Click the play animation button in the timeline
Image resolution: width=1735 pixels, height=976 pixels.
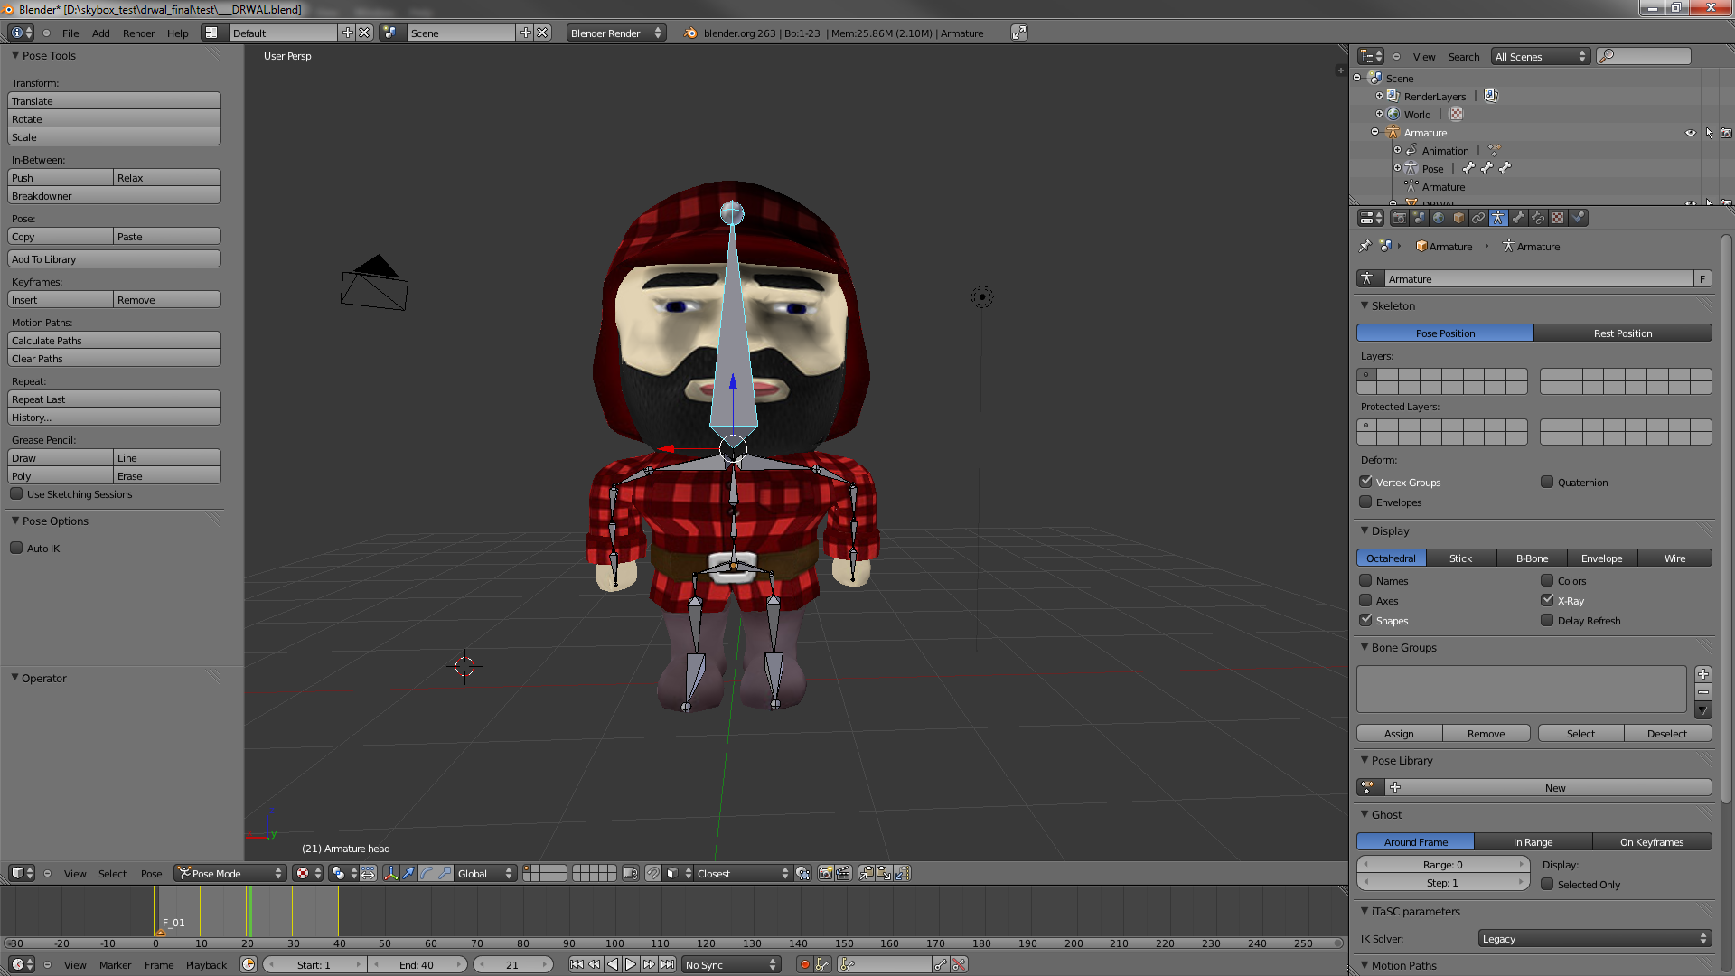[x=631, y=964]
